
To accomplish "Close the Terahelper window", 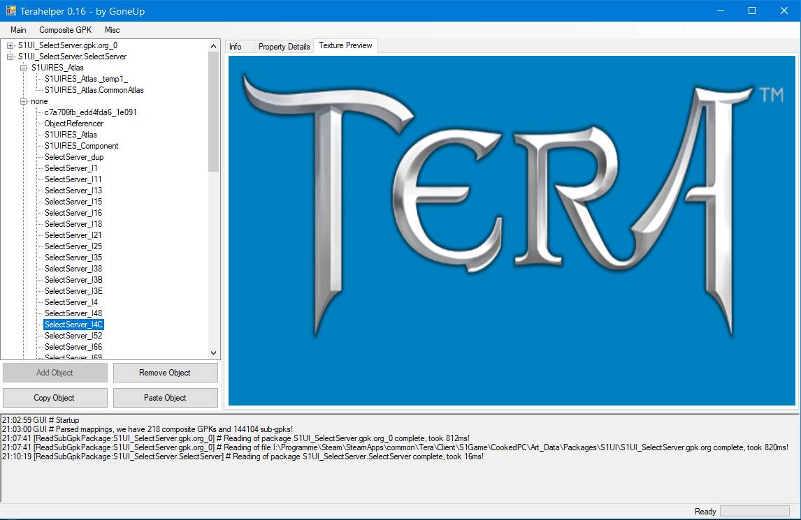I will click(x=784, y=10).
